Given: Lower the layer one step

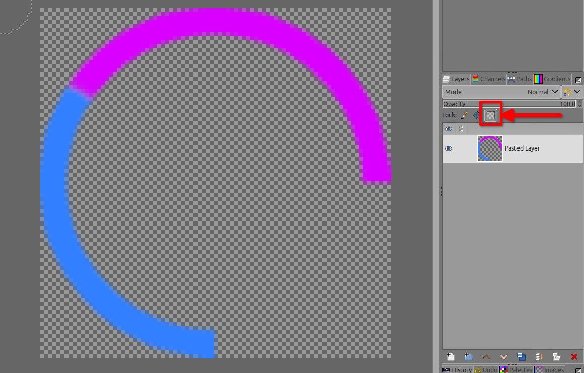Looking at the screenshot, I should 503,357.
